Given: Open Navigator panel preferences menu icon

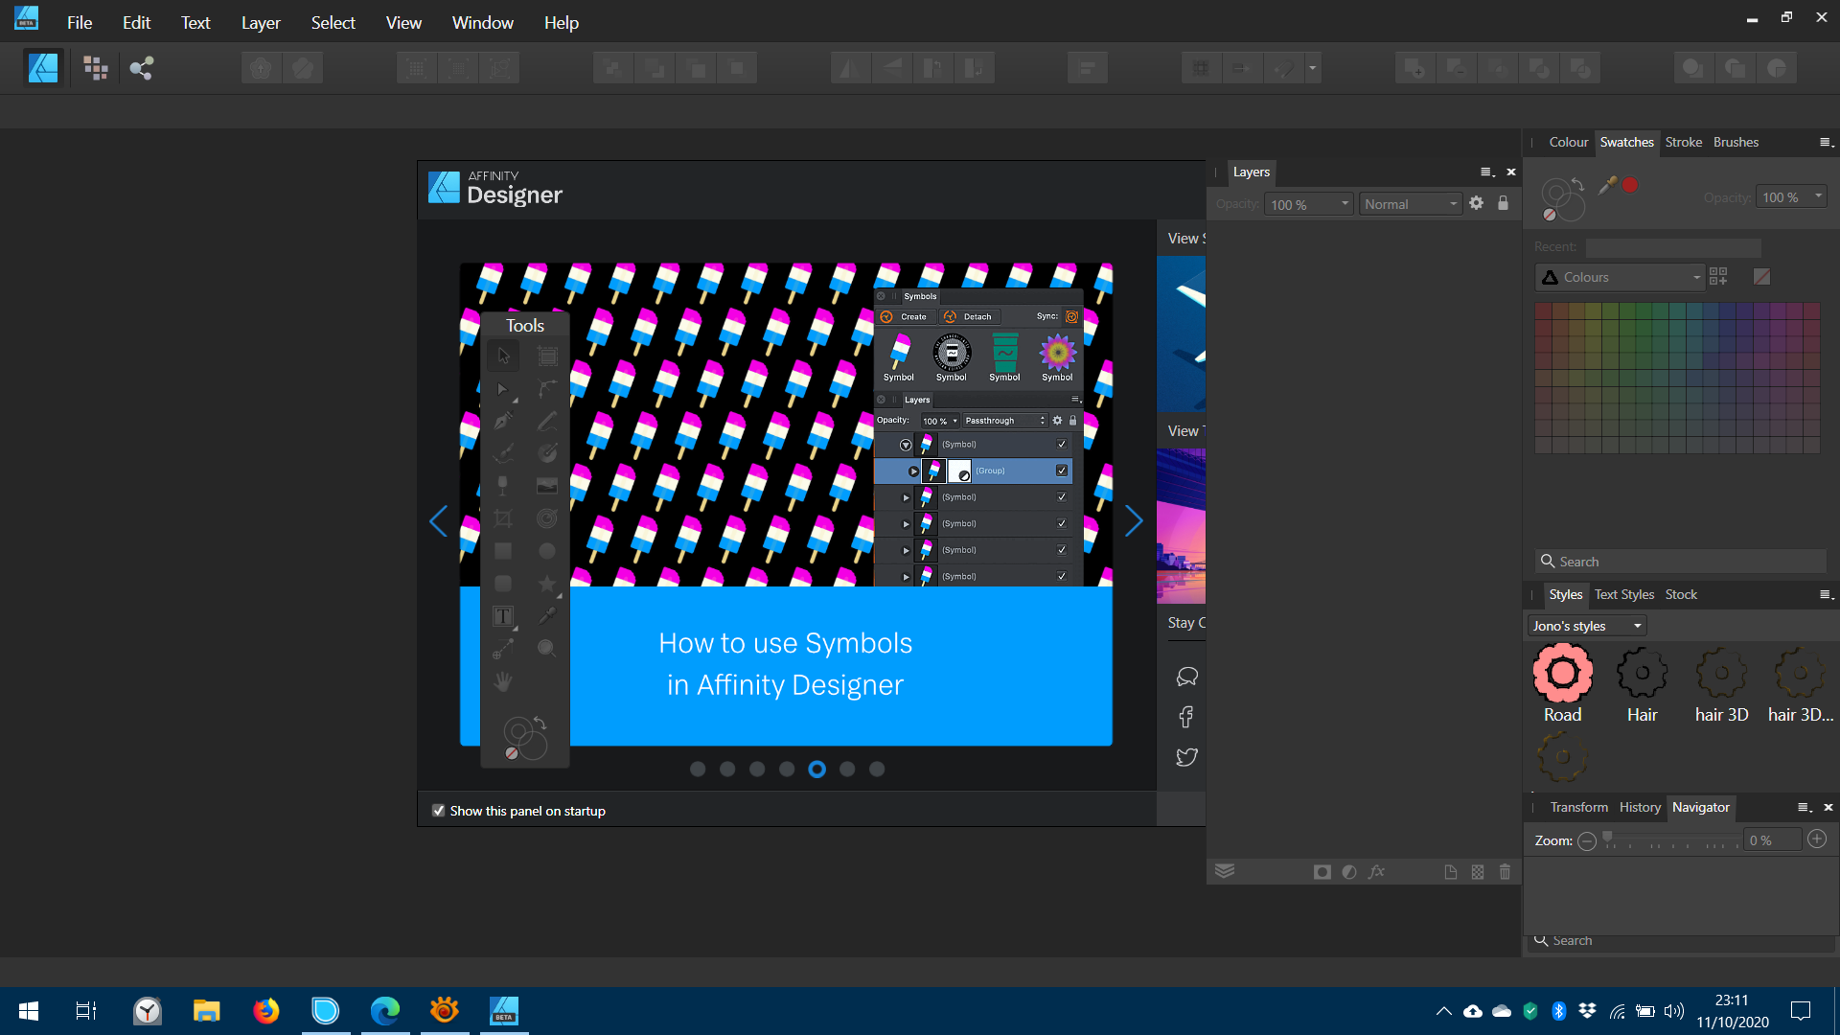Looking at the screenshot, I should 1805,808.
